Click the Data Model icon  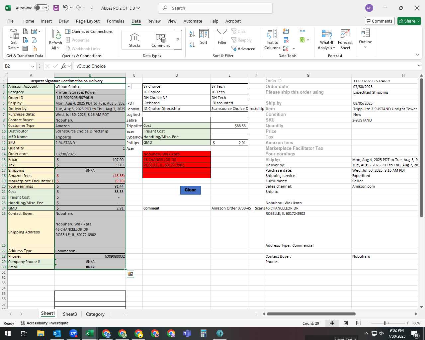point(302,40)
